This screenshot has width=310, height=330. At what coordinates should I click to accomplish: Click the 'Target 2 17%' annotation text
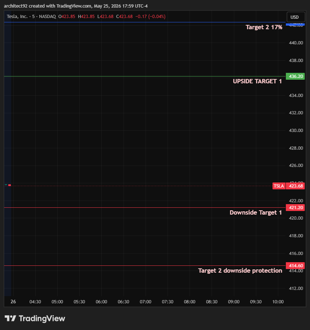(264, 27)
